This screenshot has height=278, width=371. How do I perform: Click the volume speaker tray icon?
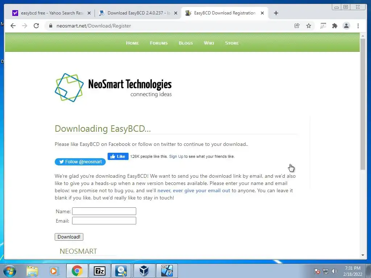point(334,271)
